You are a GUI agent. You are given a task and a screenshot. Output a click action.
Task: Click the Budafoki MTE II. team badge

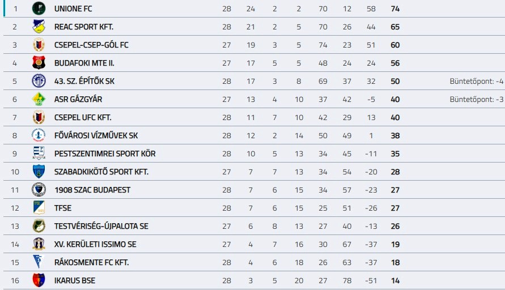coord(39,63)
